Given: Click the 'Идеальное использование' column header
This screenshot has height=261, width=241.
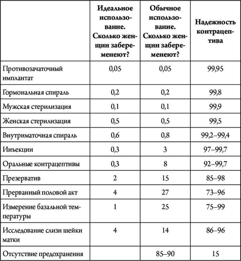Looking at the screenshot, I should click(x=115, y=31).
